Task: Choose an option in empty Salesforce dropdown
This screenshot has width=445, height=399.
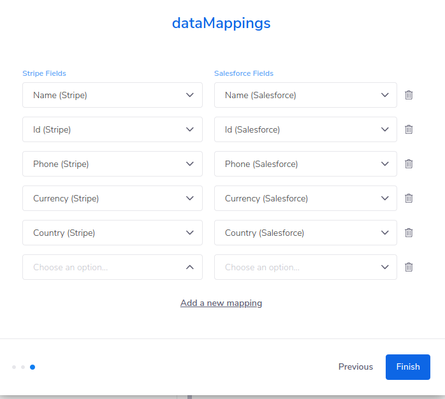Action: (x=305, y=267)
